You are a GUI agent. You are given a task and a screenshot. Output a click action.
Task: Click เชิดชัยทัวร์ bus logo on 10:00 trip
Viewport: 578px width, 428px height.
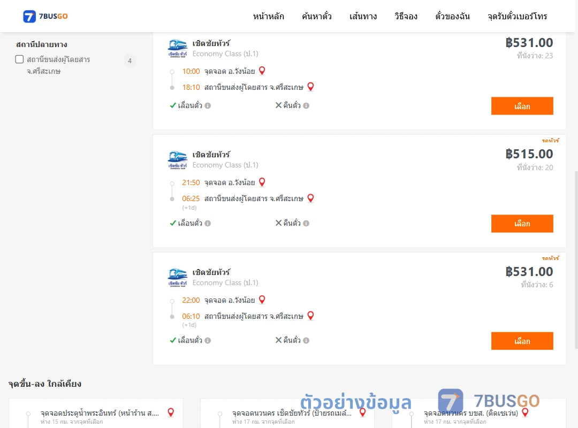[x=177, y=48]
